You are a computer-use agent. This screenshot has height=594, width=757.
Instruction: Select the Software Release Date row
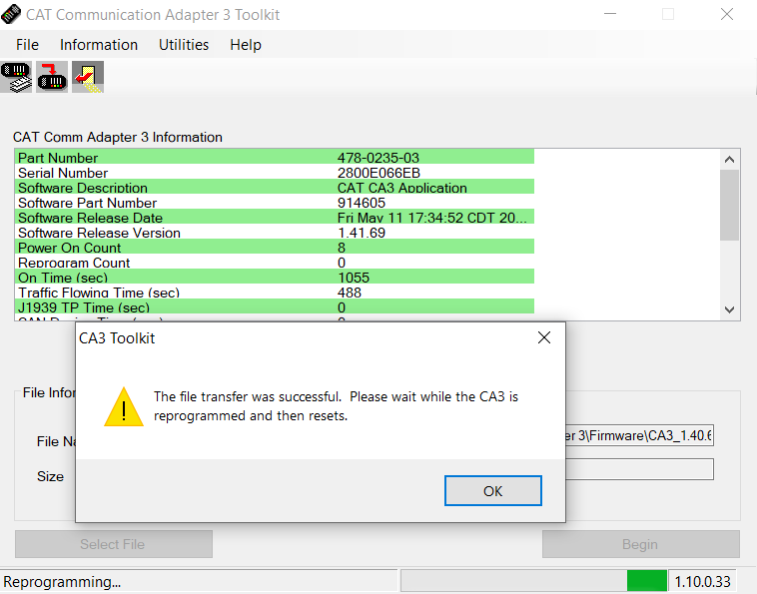pyautogui.click(x=275, y=218)
